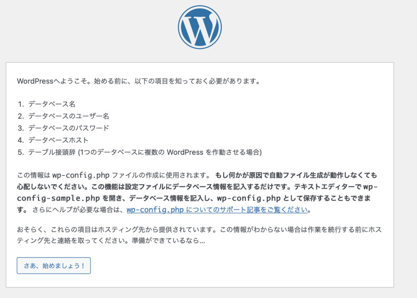Click the テーブル接頭辞 list item
Image resolution: width=417 pixels, height=298 pixels.
[53, 152]
